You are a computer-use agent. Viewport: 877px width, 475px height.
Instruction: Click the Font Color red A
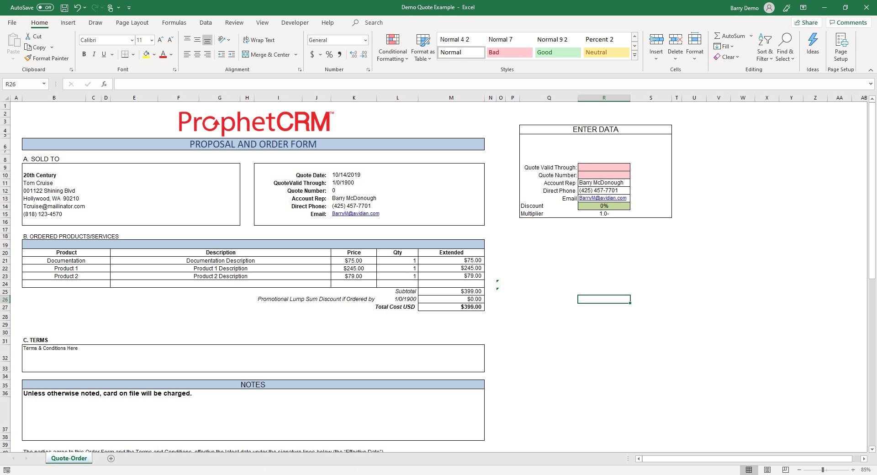point(163,54)
